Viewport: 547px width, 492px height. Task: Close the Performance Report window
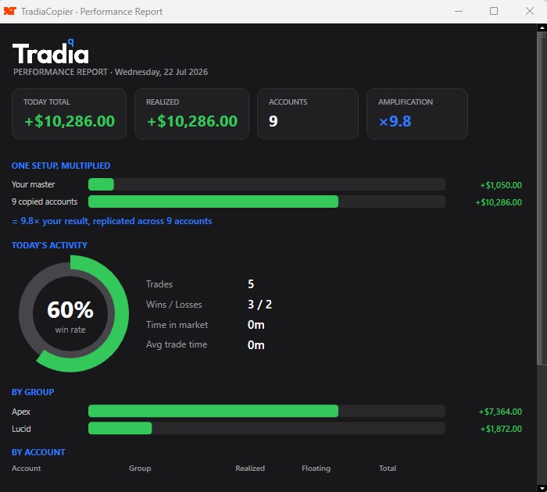coord(530,11)
